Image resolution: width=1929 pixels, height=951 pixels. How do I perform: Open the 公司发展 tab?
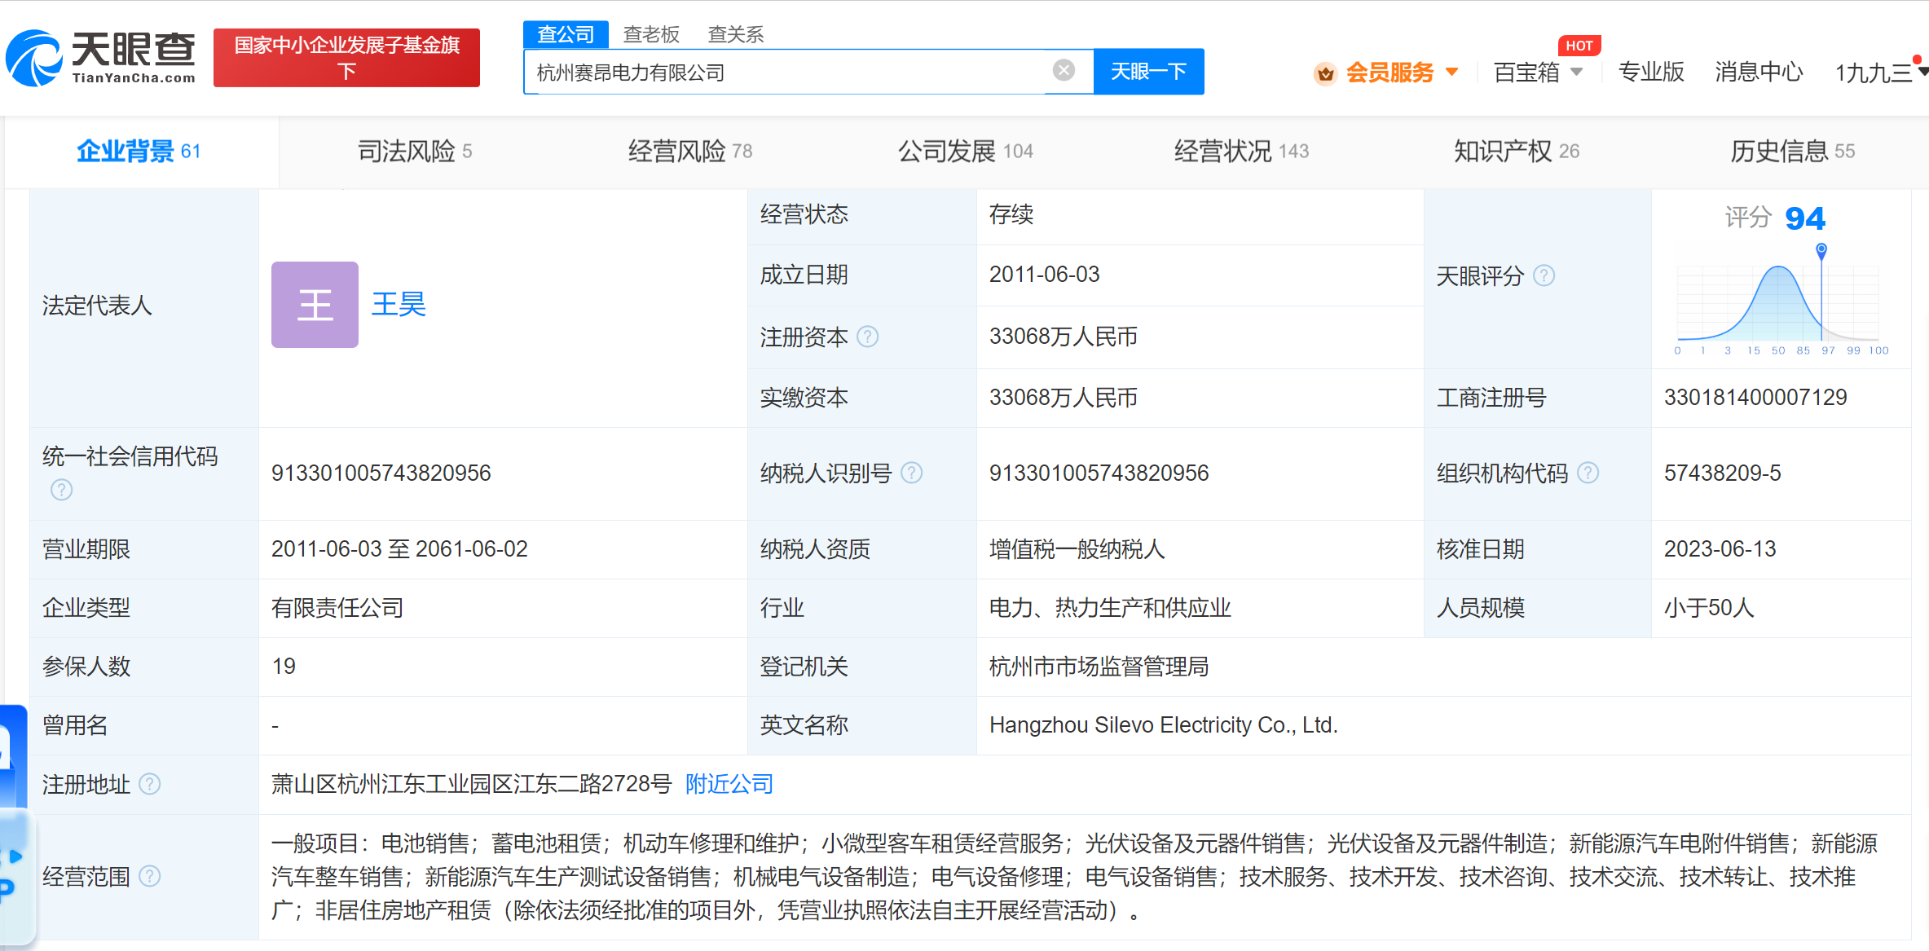coord(966,151)
